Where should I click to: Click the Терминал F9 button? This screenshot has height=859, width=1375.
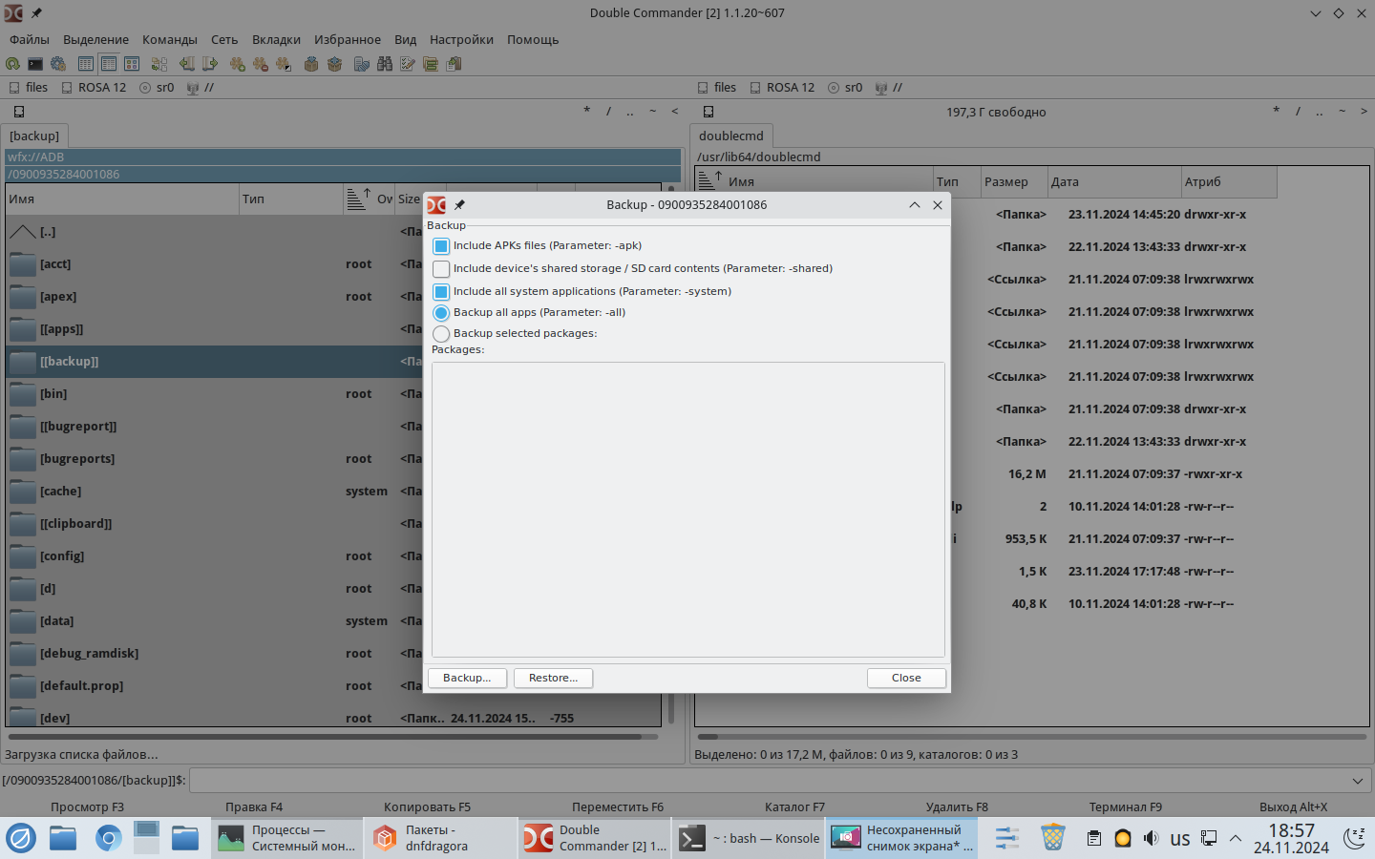(1126, 807)
